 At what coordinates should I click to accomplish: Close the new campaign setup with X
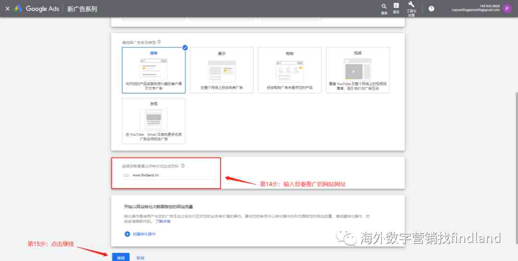[x=7, y=9]
